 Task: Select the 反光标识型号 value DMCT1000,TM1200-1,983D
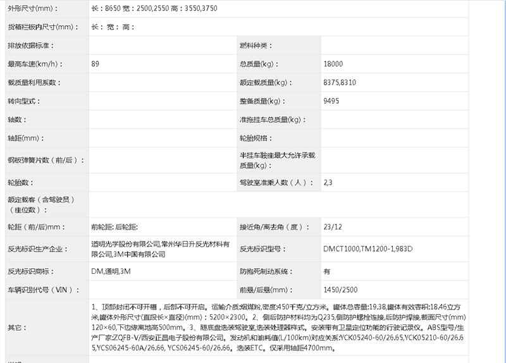367,249
